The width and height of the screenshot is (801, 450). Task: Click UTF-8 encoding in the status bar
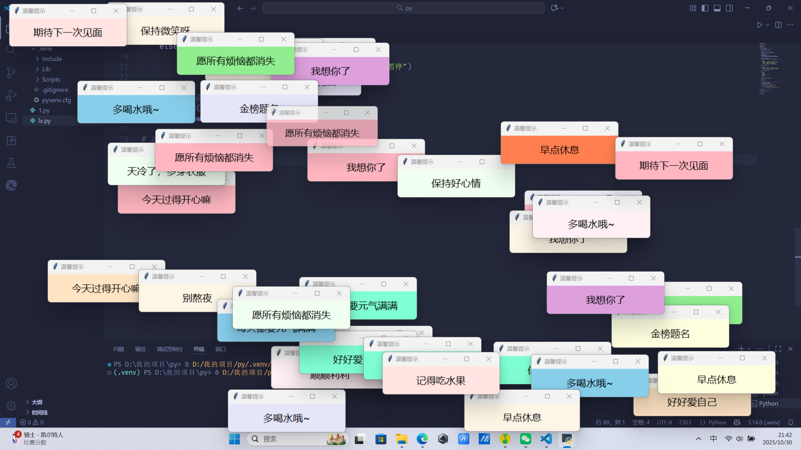pos(664,422)
